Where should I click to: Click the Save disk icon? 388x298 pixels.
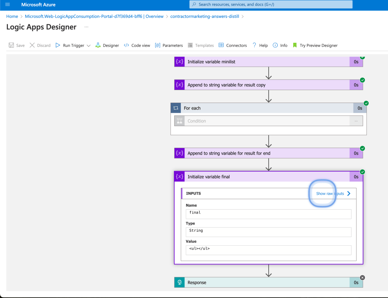click(11, 45)
